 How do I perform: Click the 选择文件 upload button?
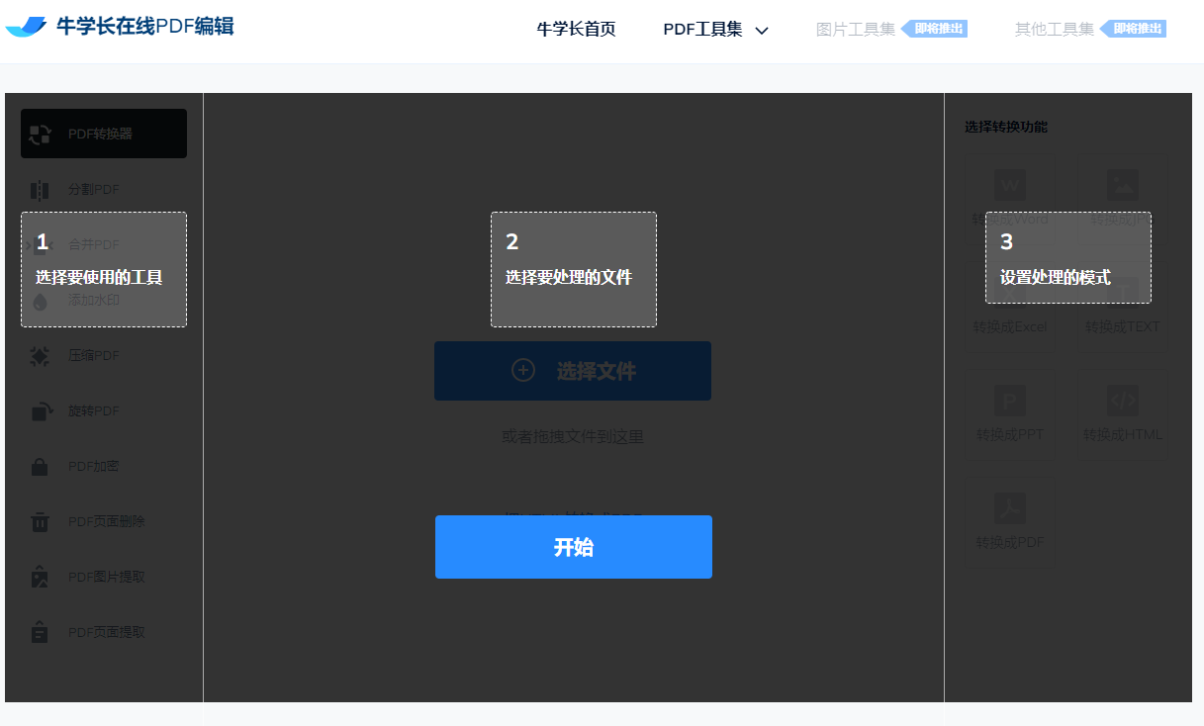point(573,371)
